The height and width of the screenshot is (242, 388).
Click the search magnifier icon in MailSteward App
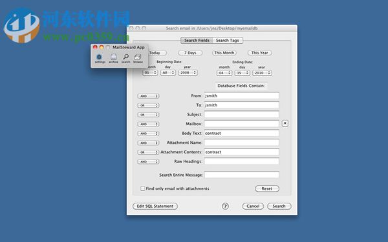[125, 59]
